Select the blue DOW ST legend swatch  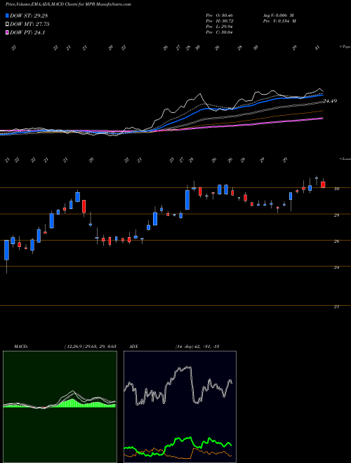click(x=7, y=15)
